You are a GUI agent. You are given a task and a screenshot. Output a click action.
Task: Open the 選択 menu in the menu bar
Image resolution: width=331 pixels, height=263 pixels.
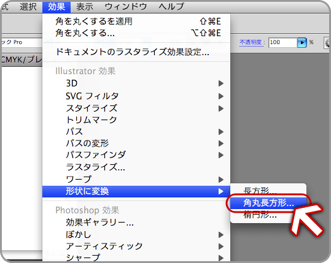pos(28,7)
